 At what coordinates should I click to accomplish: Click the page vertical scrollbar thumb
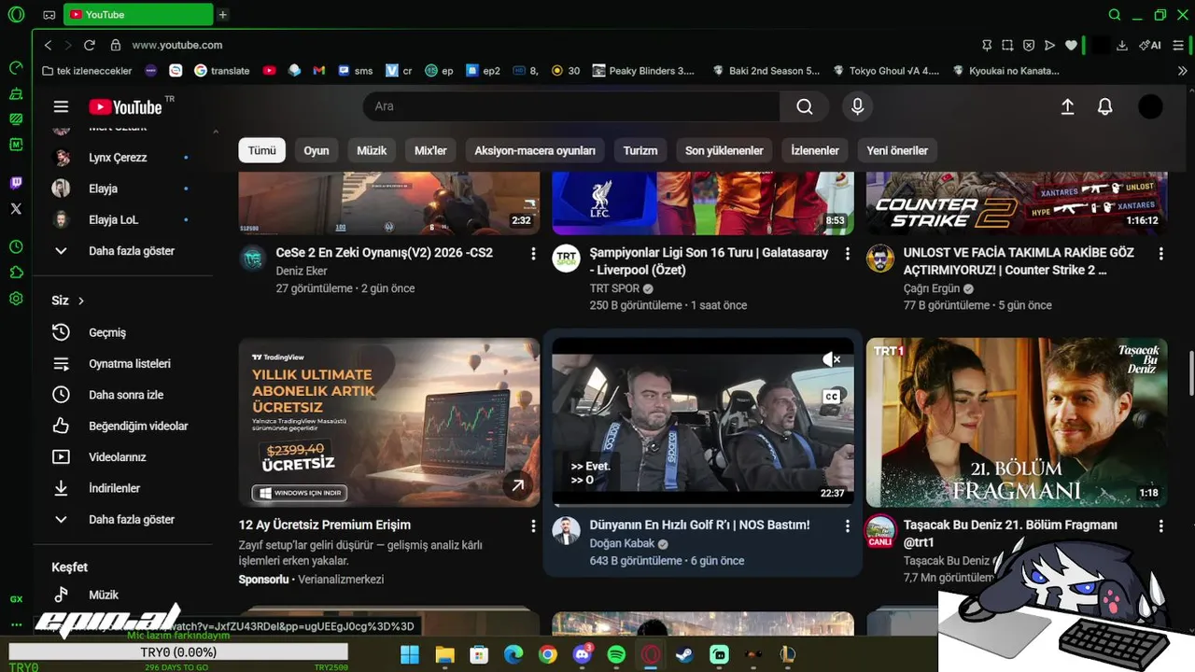click(x=1190, y=373)
